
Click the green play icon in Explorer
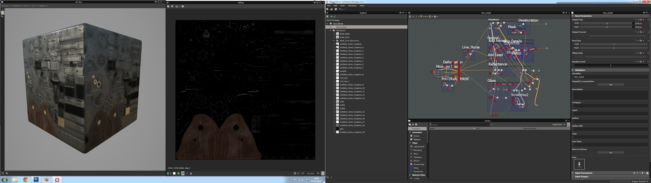point(332,16)
